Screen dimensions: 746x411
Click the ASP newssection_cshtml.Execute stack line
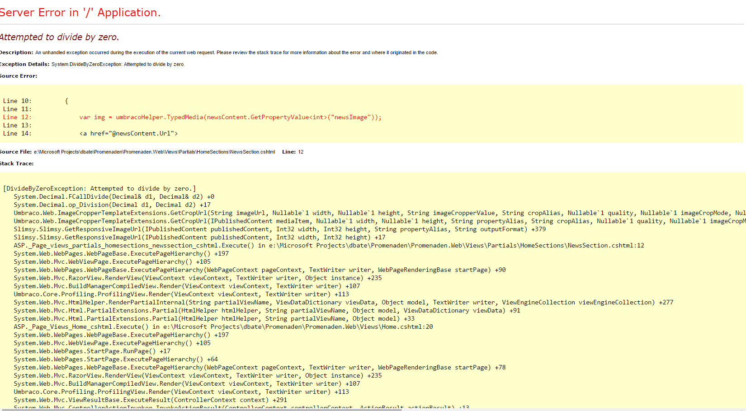click(329, 246)
